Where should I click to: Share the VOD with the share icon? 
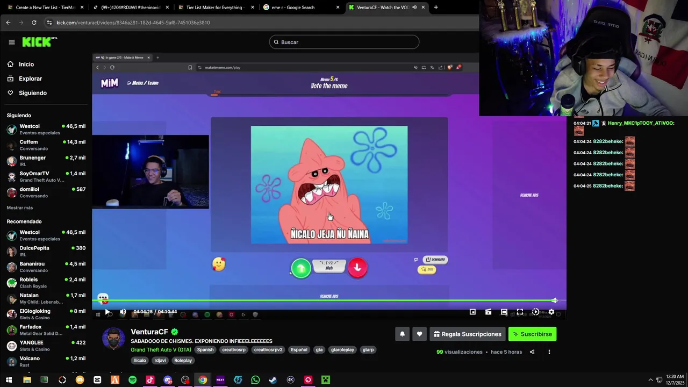point(532,352)
